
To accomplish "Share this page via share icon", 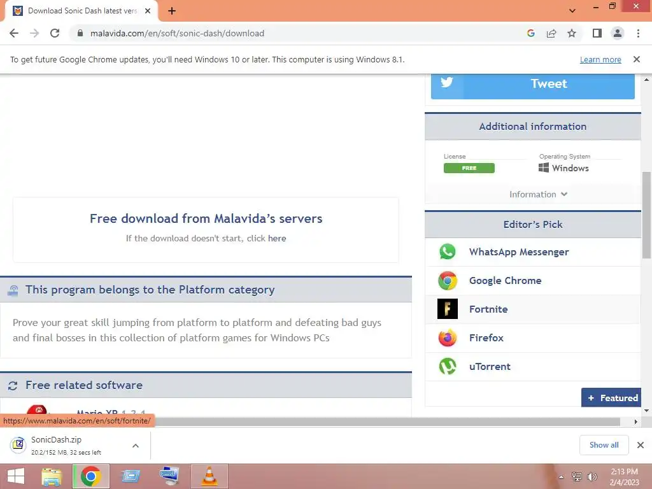I will click(551, 33).
